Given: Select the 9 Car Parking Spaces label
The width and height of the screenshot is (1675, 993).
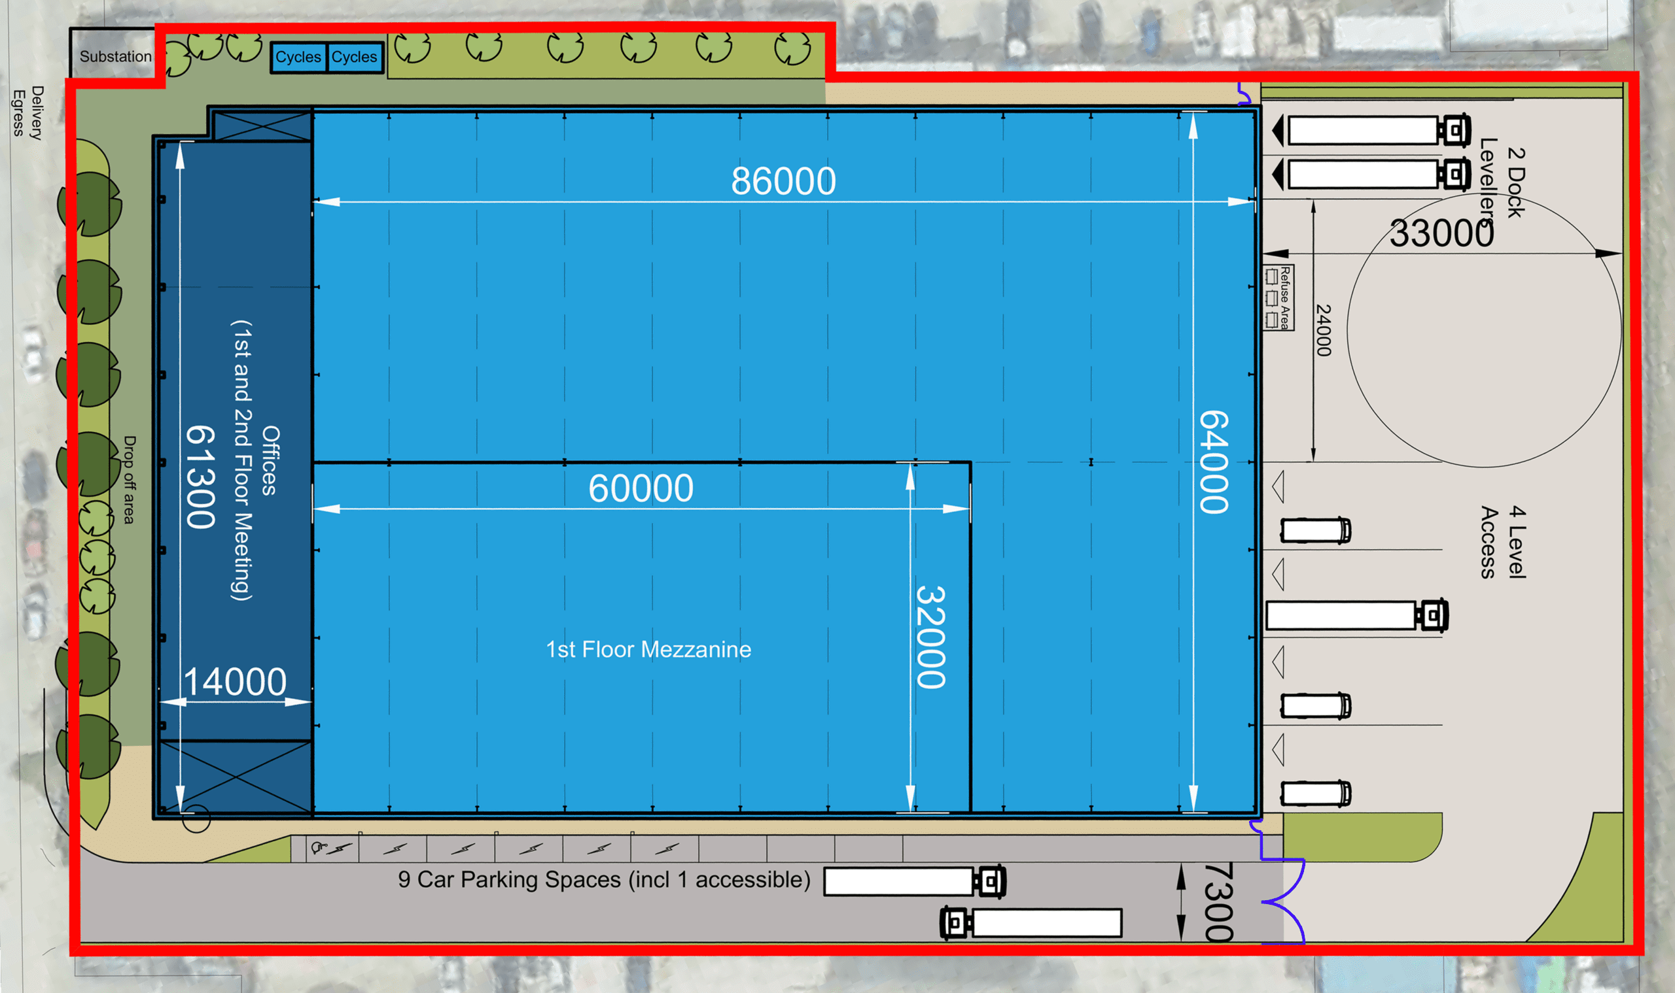Looking at the screenshot, I should tap(603, 879).
